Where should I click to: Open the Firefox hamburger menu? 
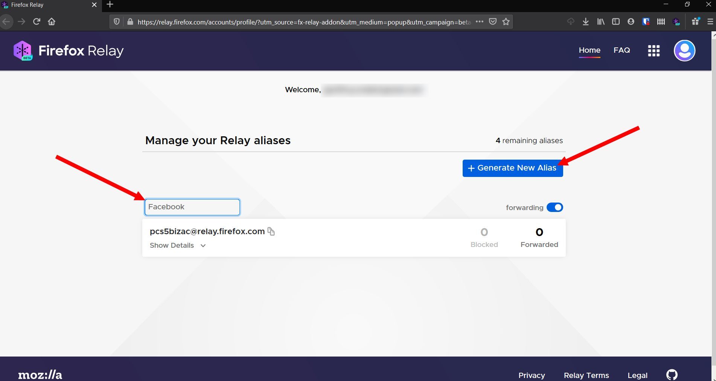coord(710,21)
